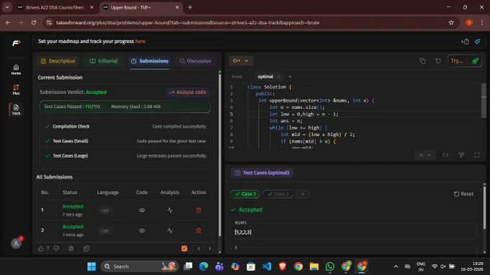Click the sparkle AI icon top right
Image resolution: width=490 pixels, height=275 pixels.
(x=477, y=41)
